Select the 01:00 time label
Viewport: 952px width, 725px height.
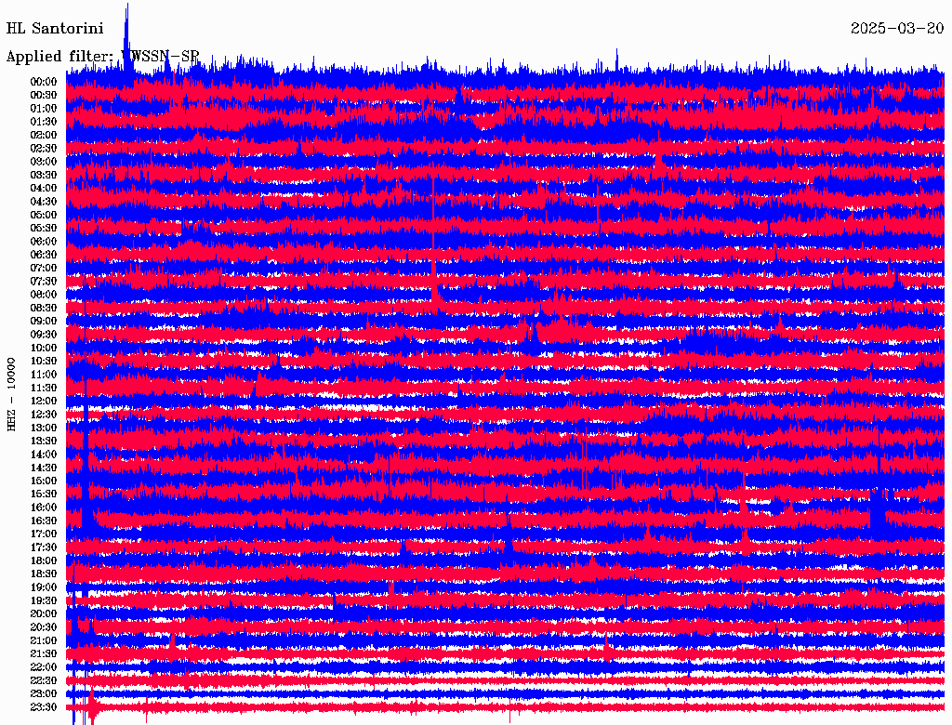(44, 109)
